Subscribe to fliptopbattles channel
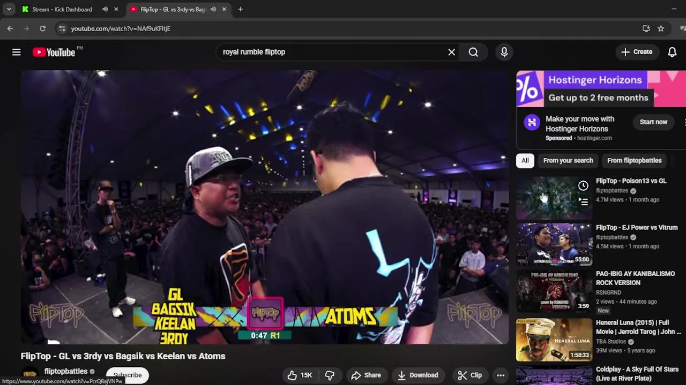This screenshot has width=686, height=385. (128, 375)
